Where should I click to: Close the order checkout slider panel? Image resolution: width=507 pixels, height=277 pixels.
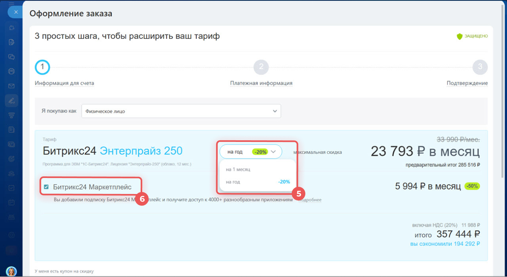(x=16, y=12)
